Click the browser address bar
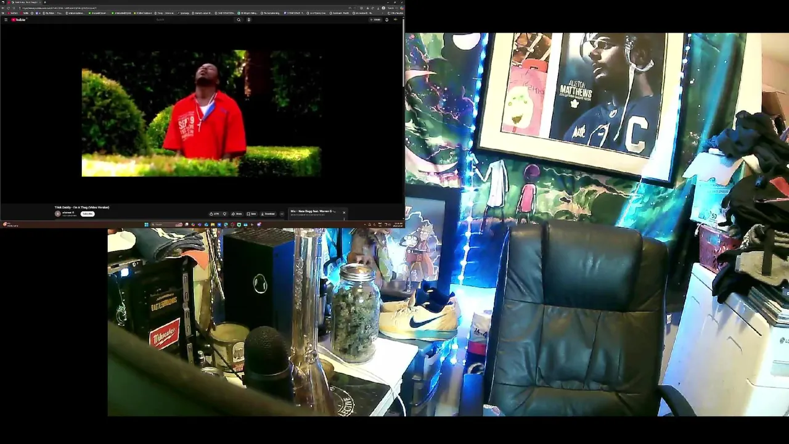 tap(185, 8)
